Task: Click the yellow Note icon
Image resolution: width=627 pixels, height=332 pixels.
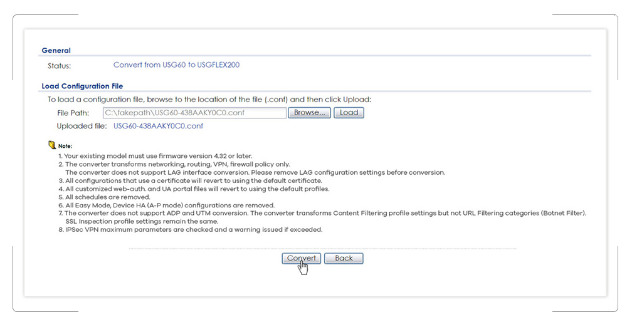Action: coord(52,145)
